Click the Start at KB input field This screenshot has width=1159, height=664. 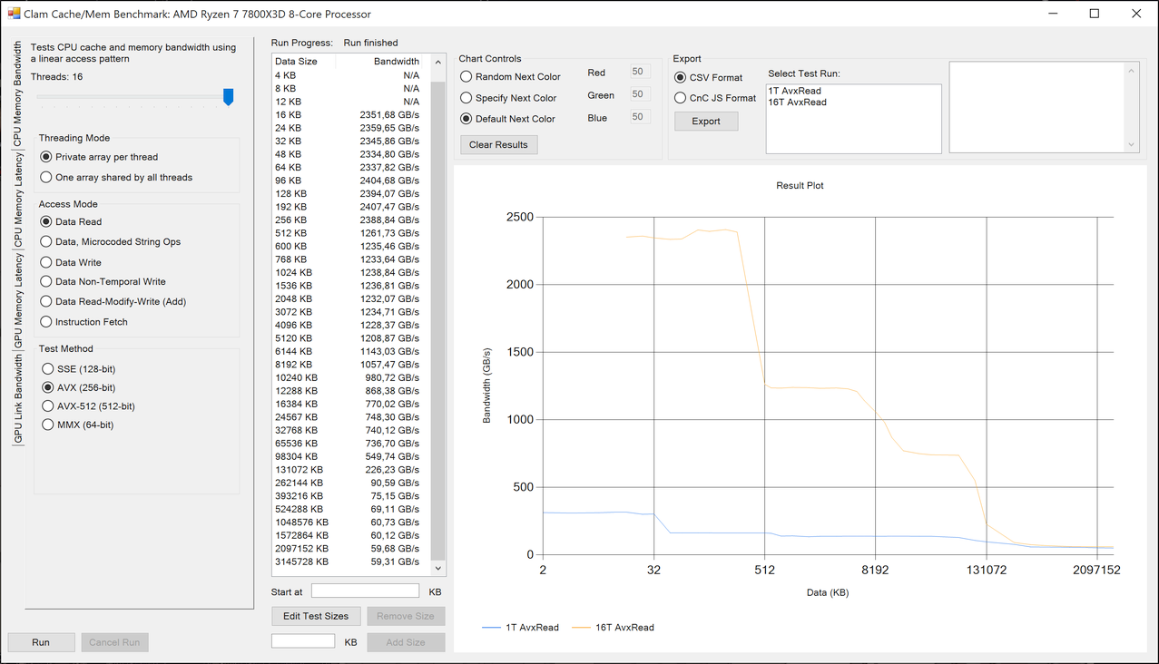tap(365, 591)
